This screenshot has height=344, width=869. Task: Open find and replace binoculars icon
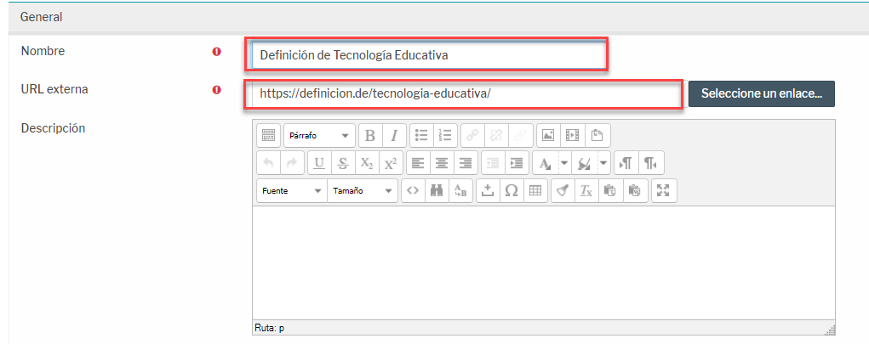[437, 191]
